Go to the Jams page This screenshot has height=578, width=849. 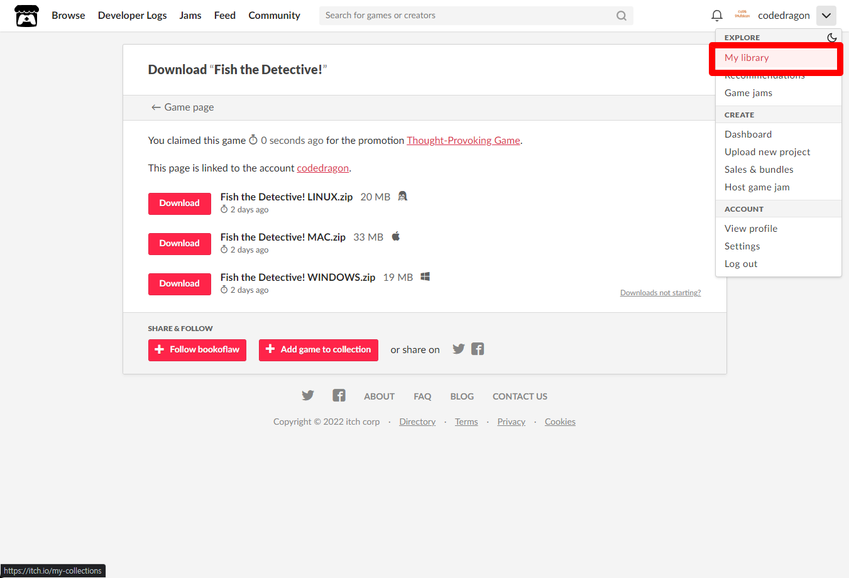(x=190, y=16)
